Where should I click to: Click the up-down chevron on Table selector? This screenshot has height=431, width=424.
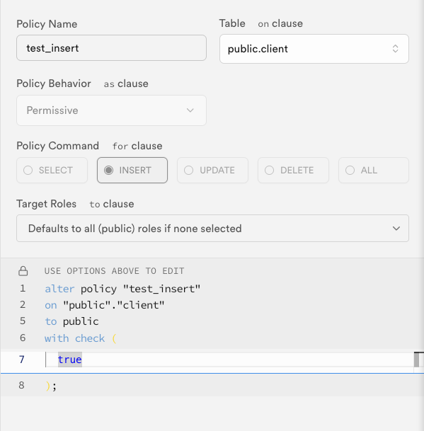coord(395,49)
